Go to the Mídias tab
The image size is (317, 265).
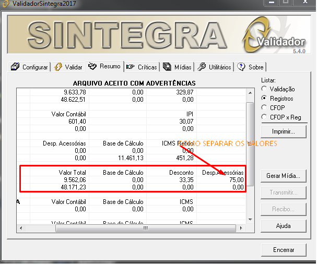[x=178, y=67]
